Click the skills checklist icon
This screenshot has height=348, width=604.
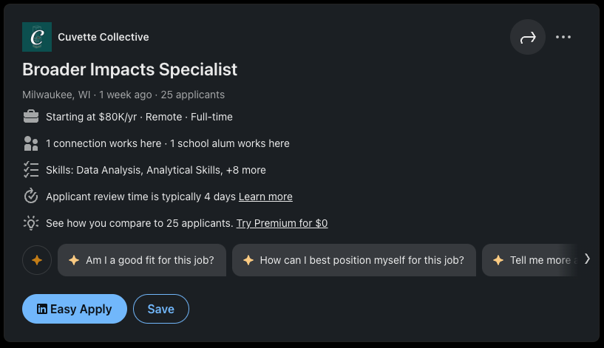(x=31, y=170)
